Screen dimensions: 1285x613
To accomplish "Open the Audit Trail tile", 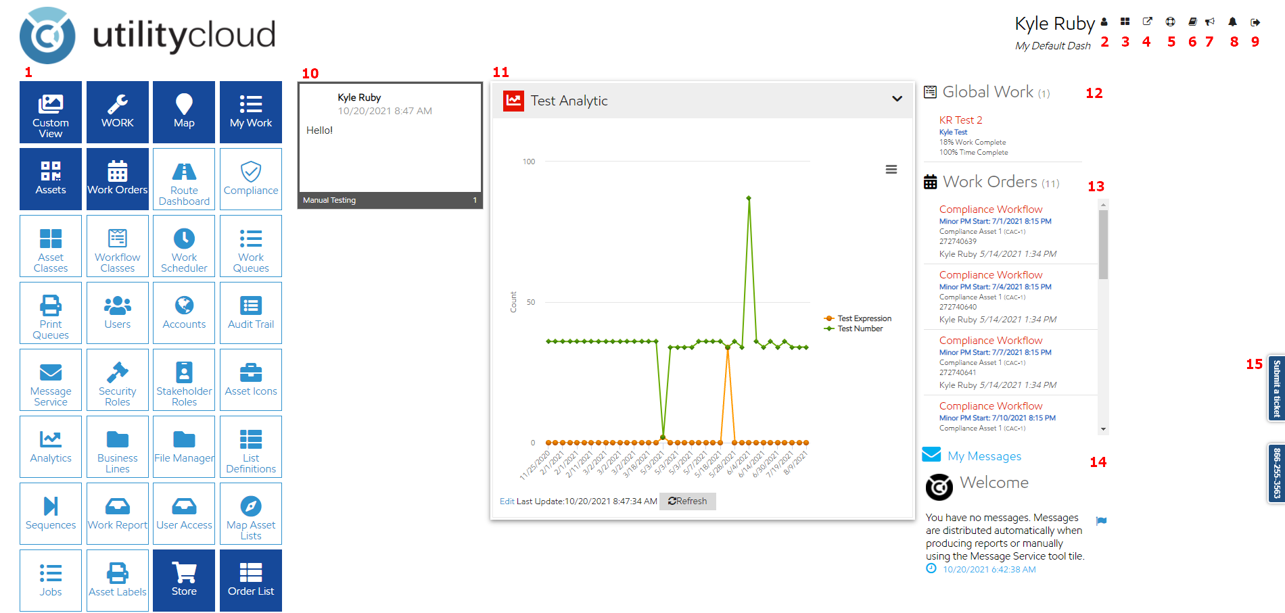I will [x=251, y=313].
